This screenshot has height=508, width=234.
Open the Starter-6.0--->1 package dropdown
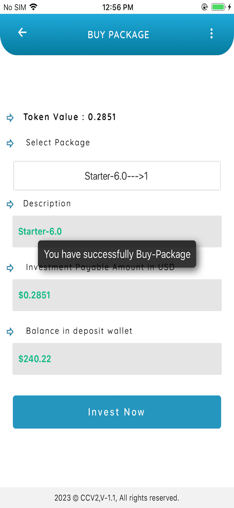click(117, 176)
